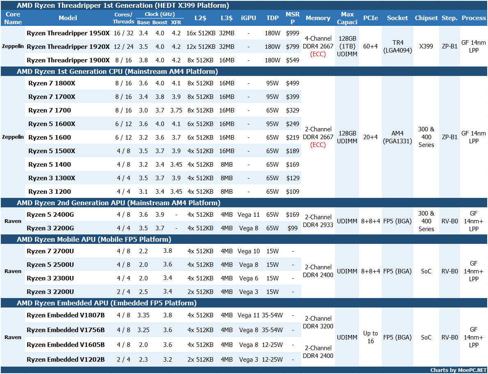Screen dimensions: 488x374
Task: Click the L3$ column header
Action: click(227, 18)
